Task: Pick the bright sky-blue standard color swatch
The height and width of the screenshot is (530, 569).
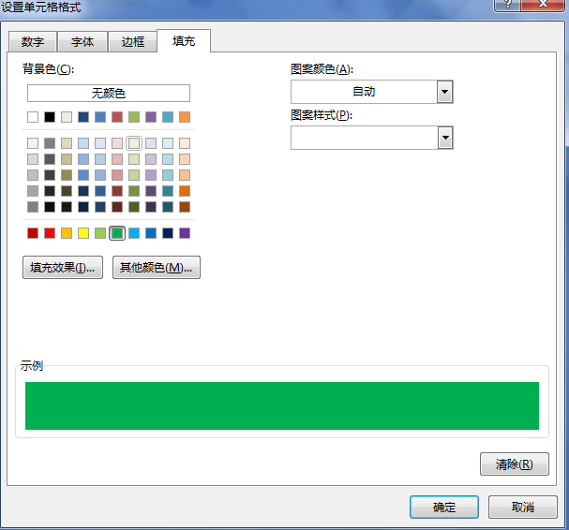Action: pos(134,233)
